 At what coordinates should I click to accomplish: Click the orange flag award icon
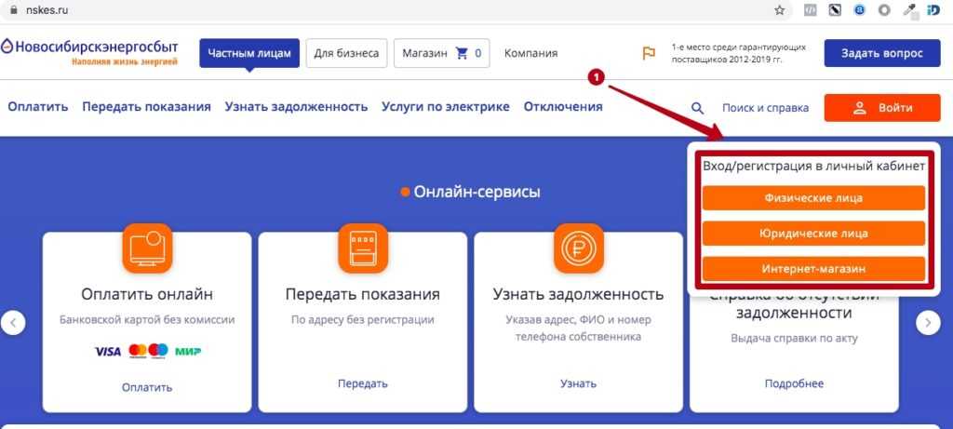click(x=649, y=53)
